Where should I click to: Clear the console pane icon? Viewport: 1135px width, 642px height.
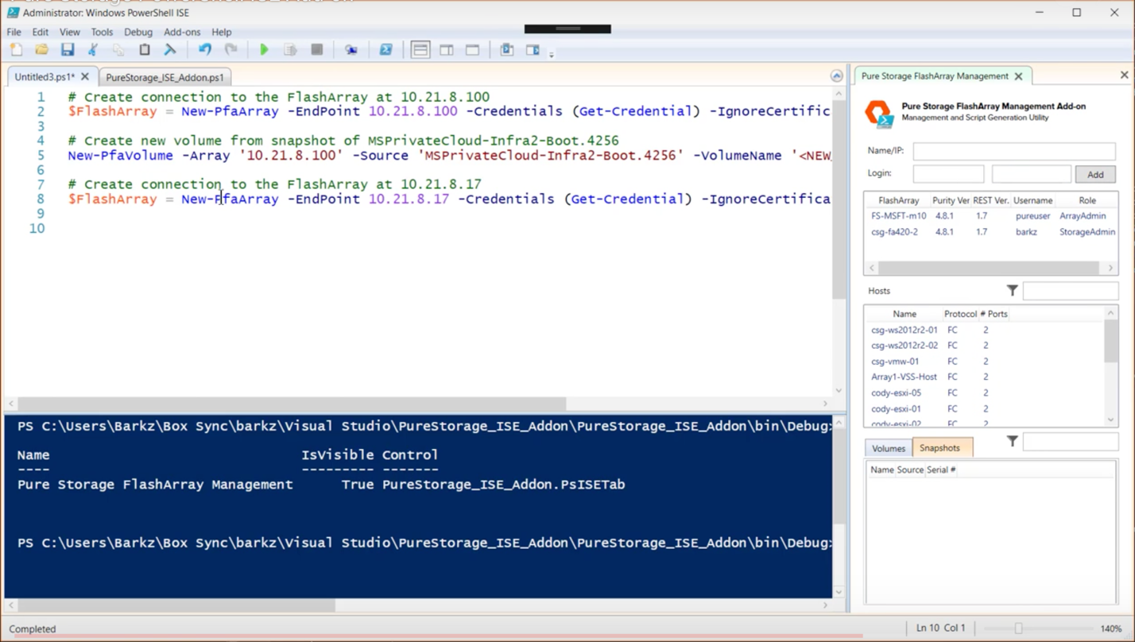click(170, 50)
